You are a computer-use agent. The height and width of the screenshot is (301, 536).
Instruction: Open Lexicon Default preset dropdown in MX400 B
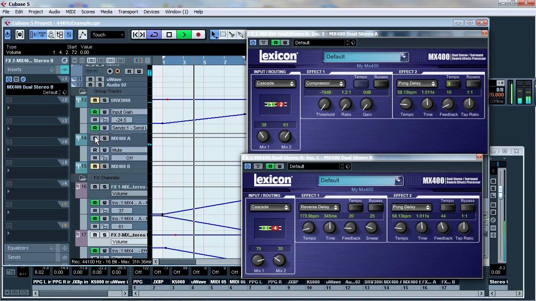361,180
